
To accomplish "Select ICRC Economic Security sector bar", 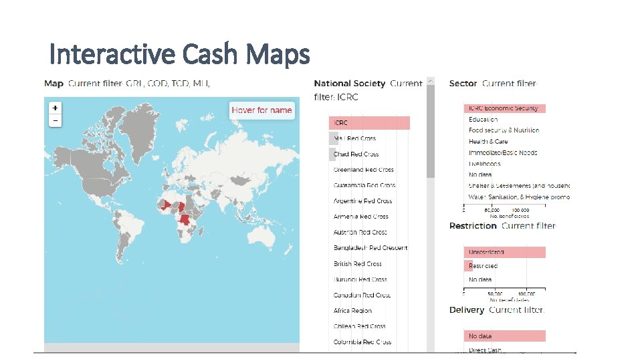I will tap(504, 108).
